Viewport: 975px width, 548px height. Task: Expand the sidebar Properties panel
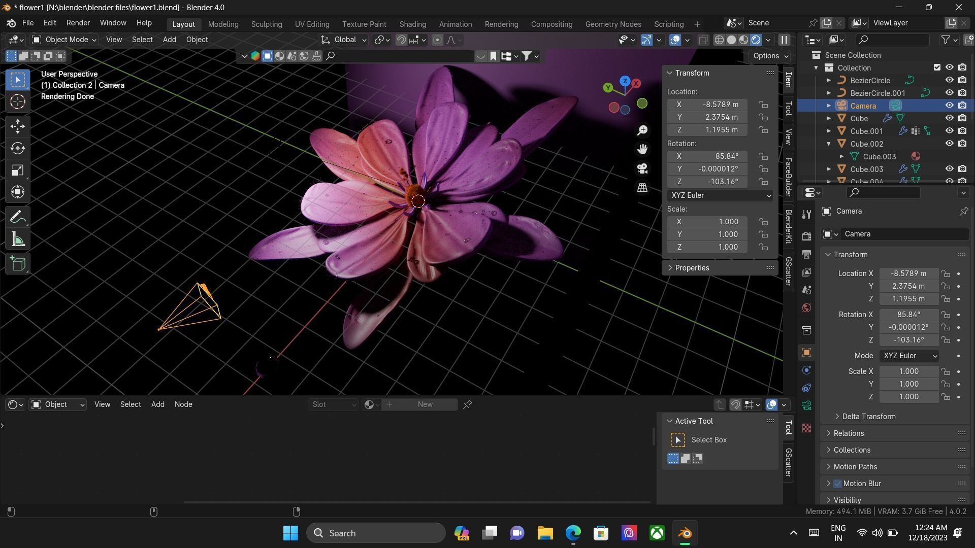[692, 268]
